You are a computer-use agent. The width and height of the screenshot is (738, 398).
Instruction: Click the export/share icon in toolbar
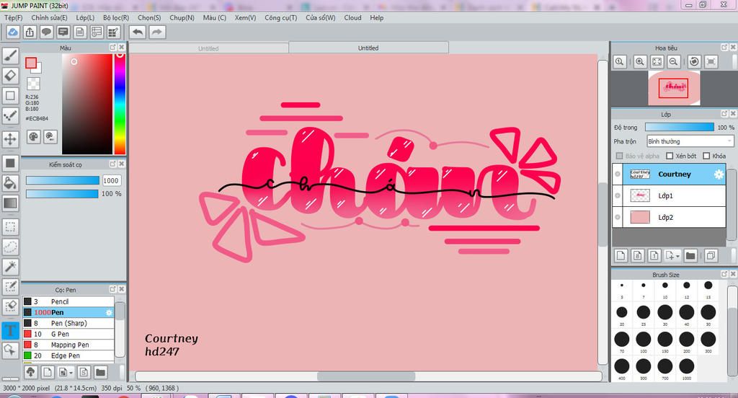pyautogui.click(x=30, y=32)
